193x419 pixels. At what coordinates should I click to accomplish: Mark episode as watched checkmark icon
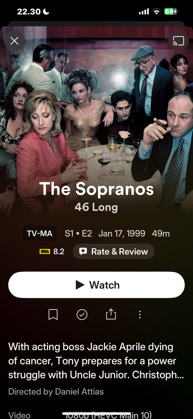82,314
